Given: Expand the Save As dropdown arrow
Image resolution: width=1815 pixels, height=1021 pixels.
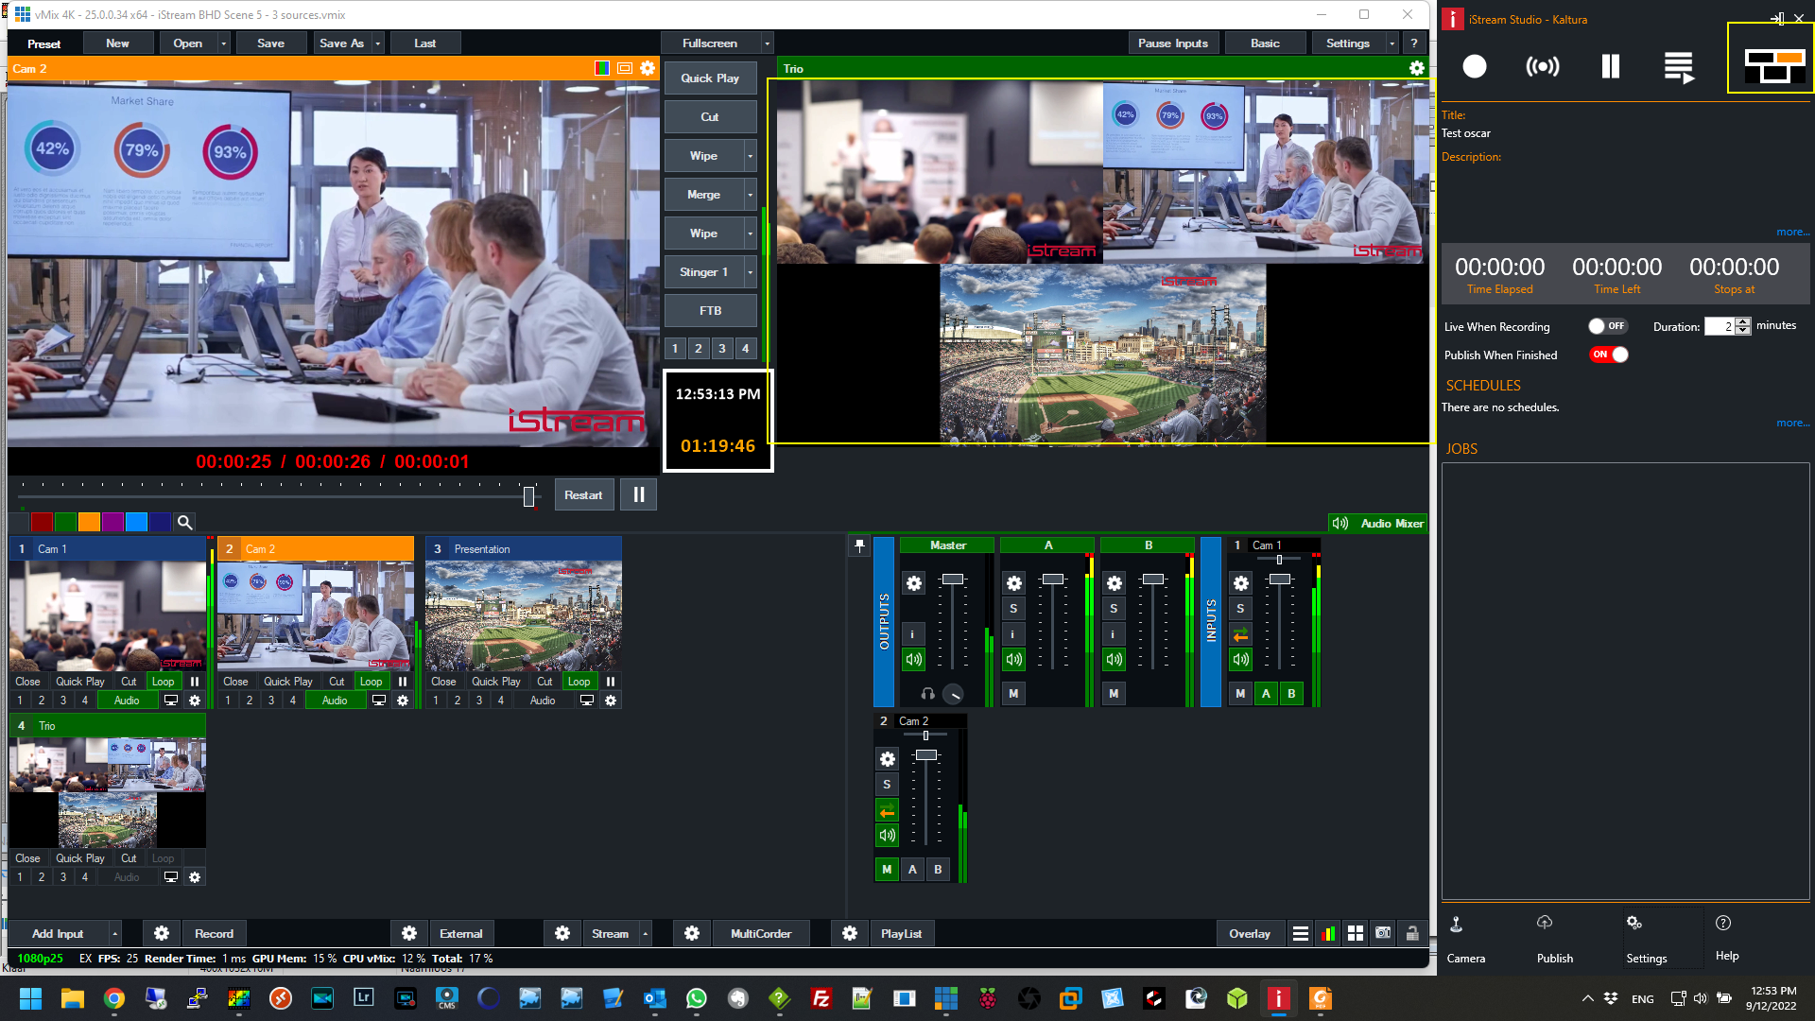Looking at the screenshot, I should click(x=378, y=43).
